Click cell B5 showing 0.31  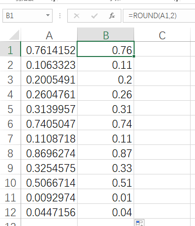(x=106, y=108)
